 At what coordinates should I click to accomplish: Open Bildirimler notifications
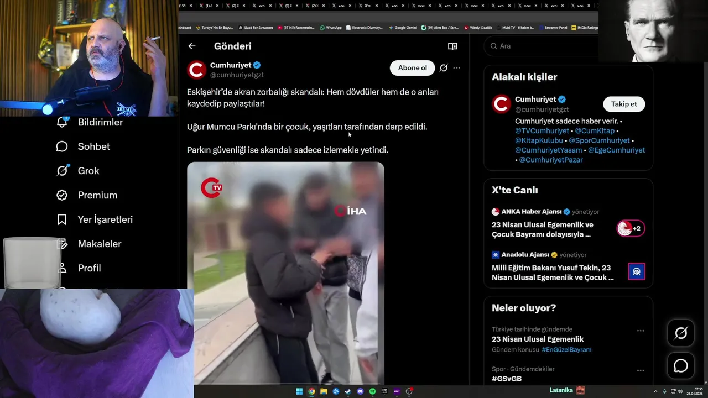[x=100, y=122]
